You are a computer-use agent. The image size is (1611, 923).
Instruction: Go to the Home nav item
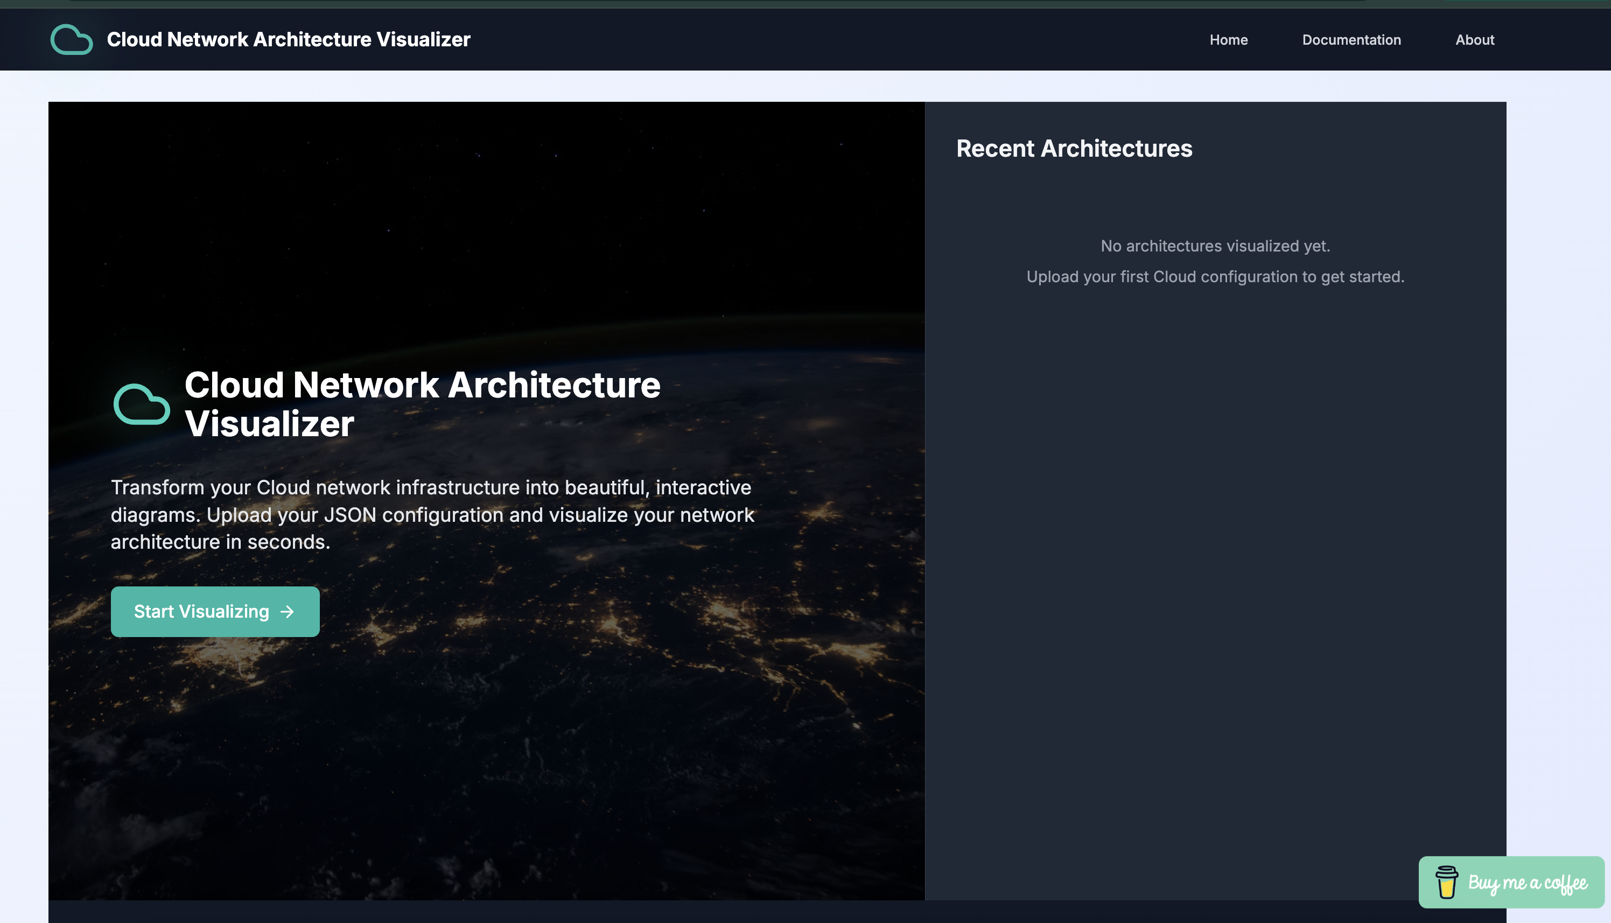(1228, 39)
